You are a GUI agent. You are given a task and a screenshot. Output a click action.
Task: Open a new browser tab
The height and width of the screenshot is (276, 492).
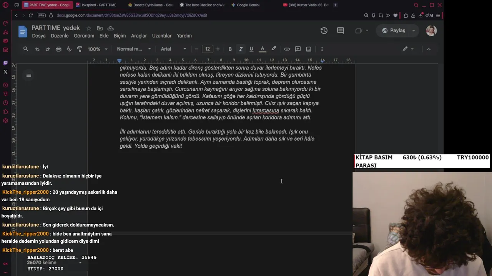(x=336, y=5)
